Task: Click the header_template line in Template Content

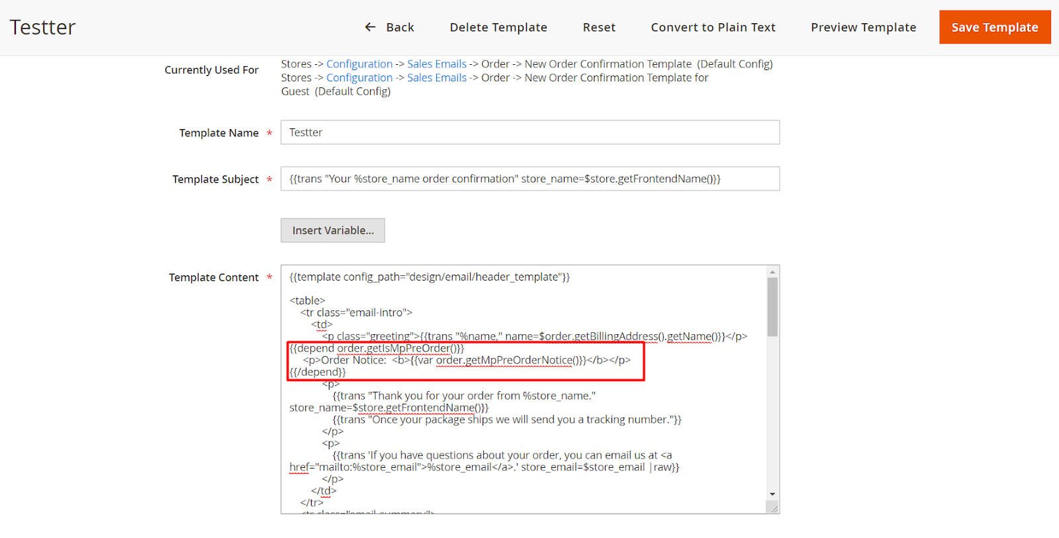Action: (x=430, y=277)
